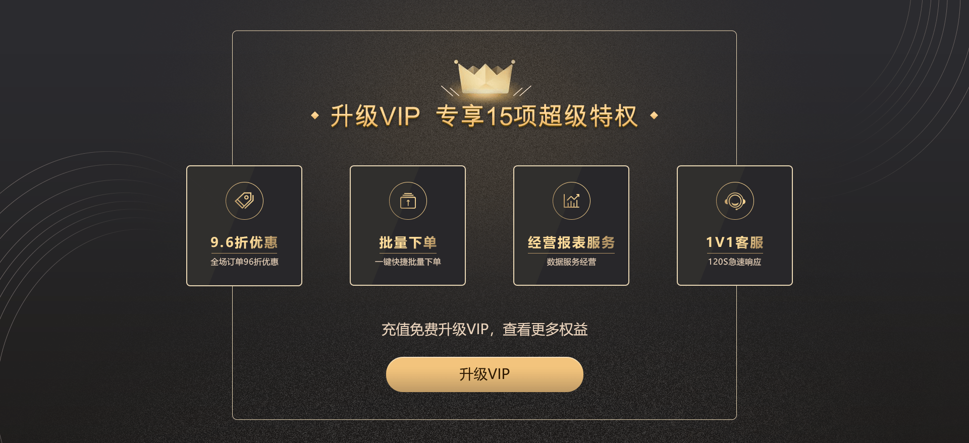The height and width of the screenshot is (443, 969).
Task: Click the 专享15项超级特权 part of the title
Action: 537,116
